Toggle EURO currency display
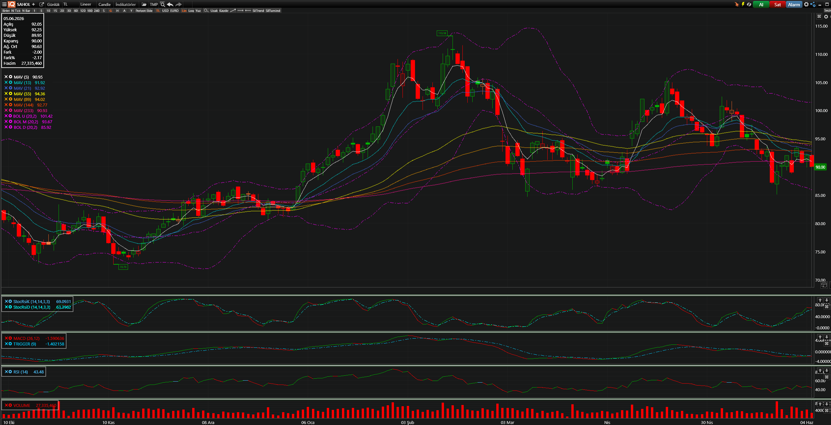This screenshot has width=831, height=425. (x=174, y=11)
